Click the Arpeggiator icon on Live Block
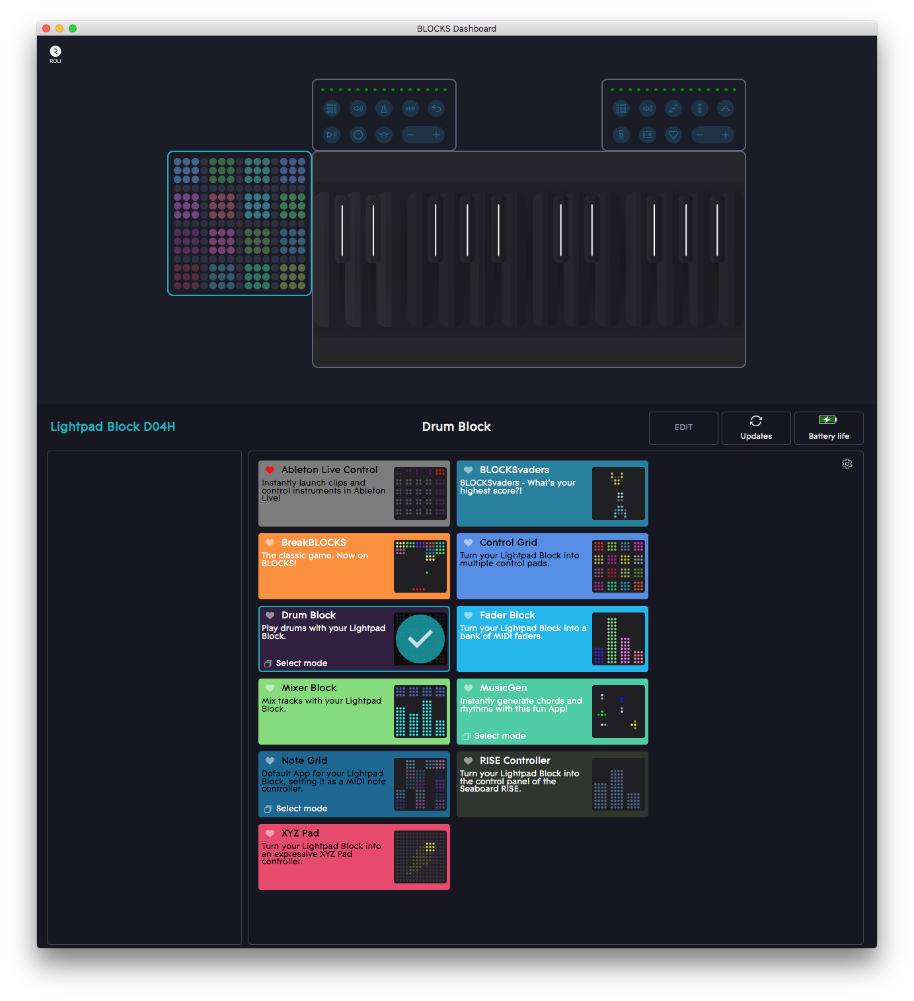Screen dimensions: 914x1001 click(x=726, y=108)
